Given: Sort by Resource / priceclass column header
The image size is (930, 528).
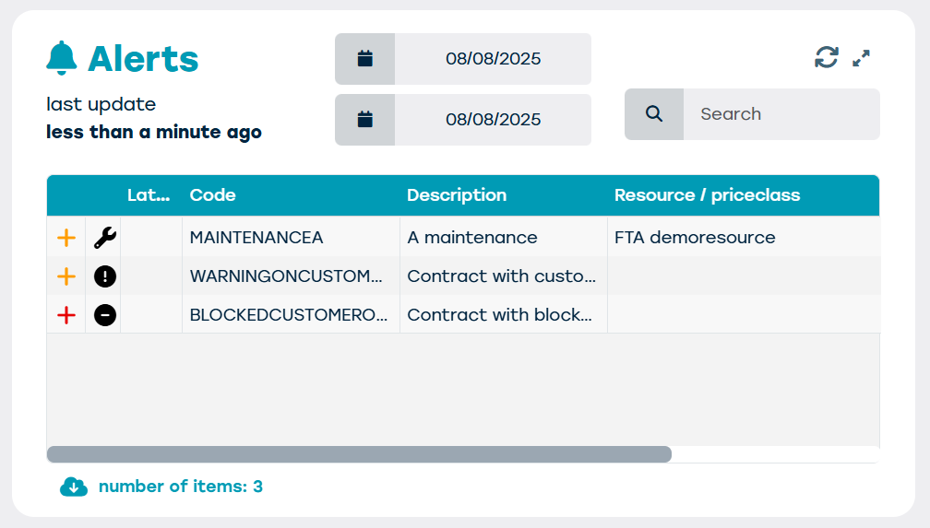Looking at the screenshot, I should 707,195.
